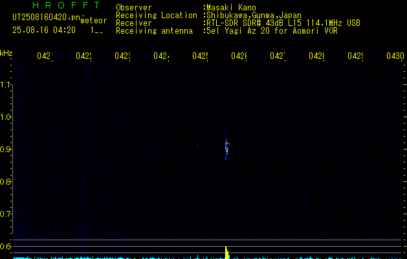Click the kHz axis unit label
407x259 pixels.
click(6, 54)
